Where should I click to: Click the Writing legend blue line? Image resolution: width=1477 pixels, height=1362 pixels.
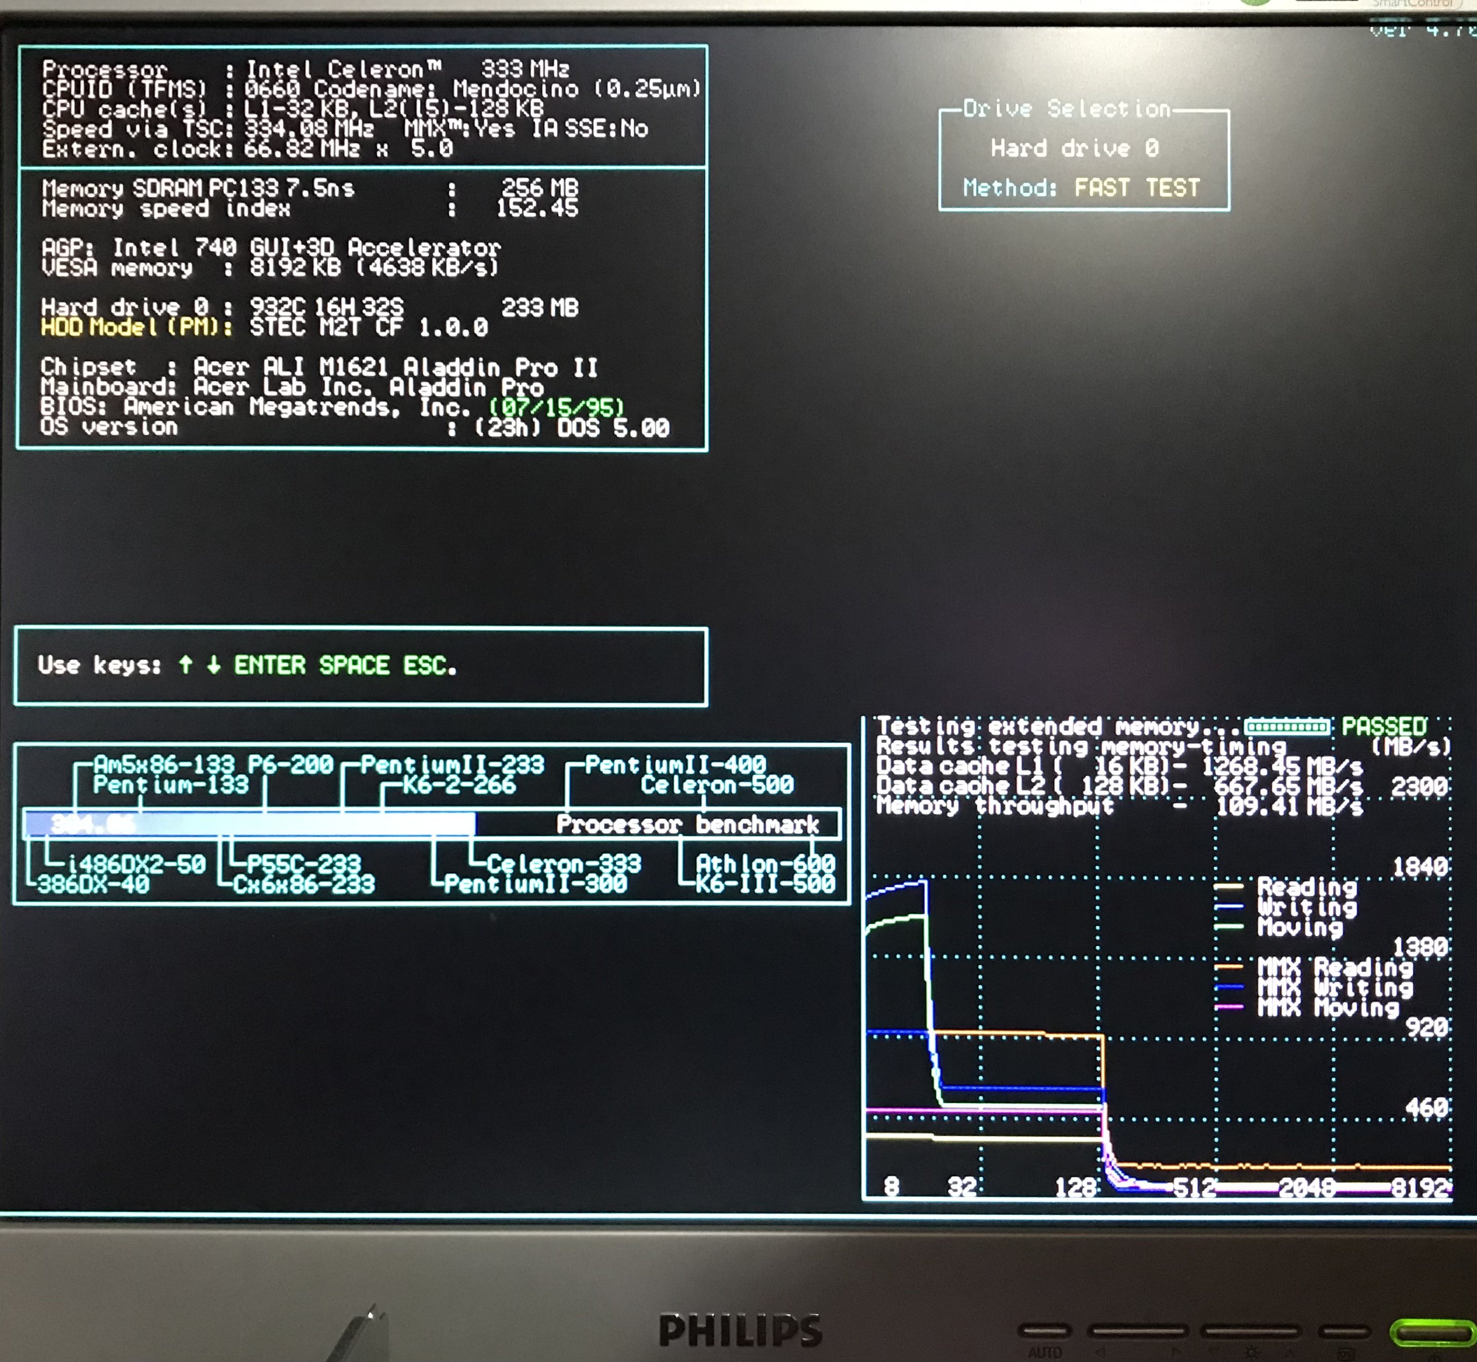point(1228,907)
